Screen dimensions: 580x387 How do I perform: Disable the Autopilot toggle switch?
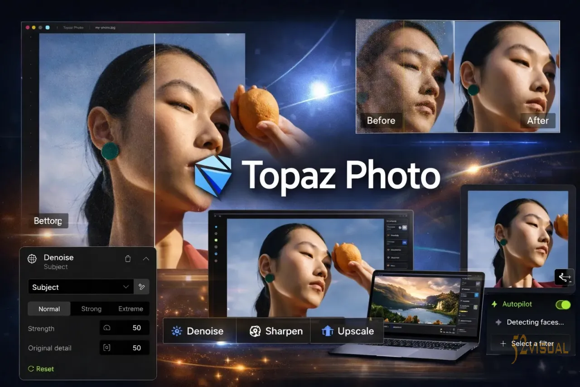[563, 304]
